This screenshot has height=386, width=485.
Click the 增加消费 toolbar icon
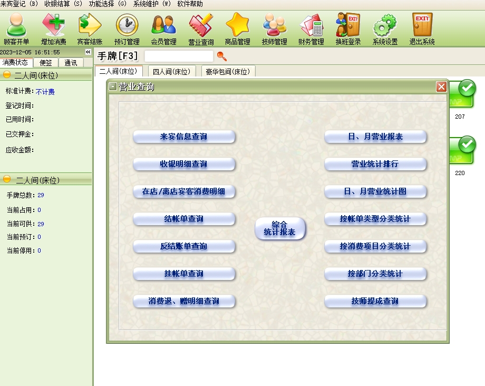click(53, 28)
